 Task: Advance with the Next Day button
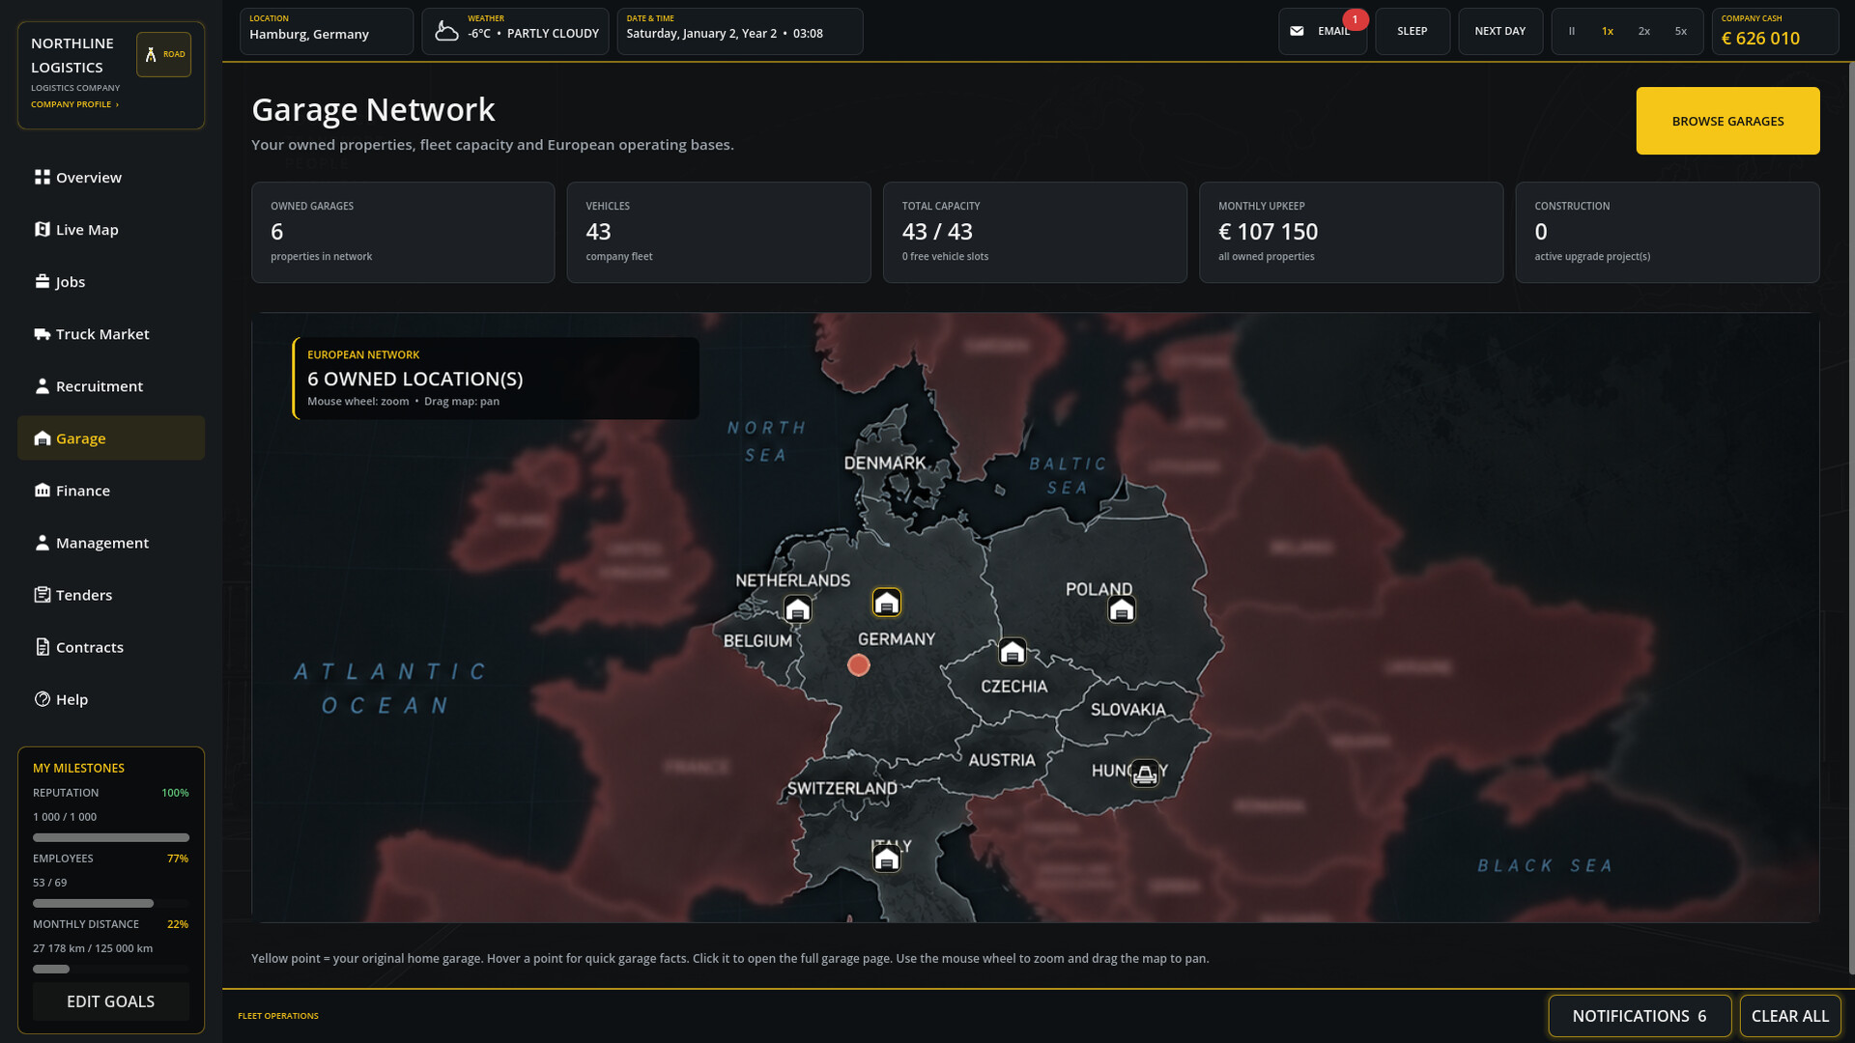point(1500,32)
